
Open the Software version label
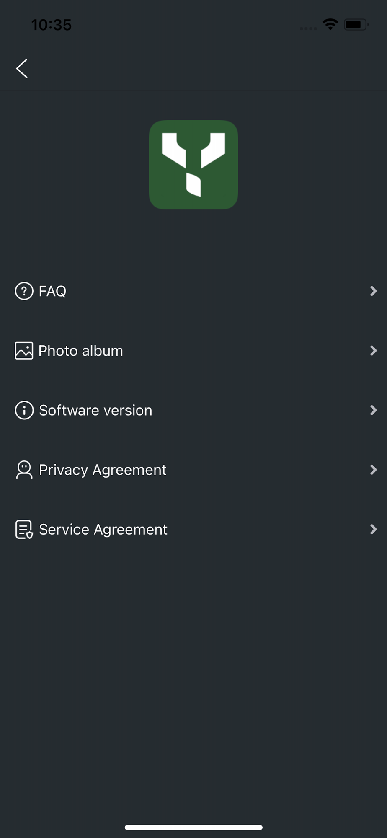[x=95, y=410]
